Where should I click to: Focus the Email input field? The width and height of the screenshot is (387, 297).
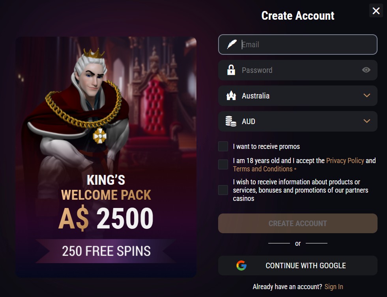(304, 45)
